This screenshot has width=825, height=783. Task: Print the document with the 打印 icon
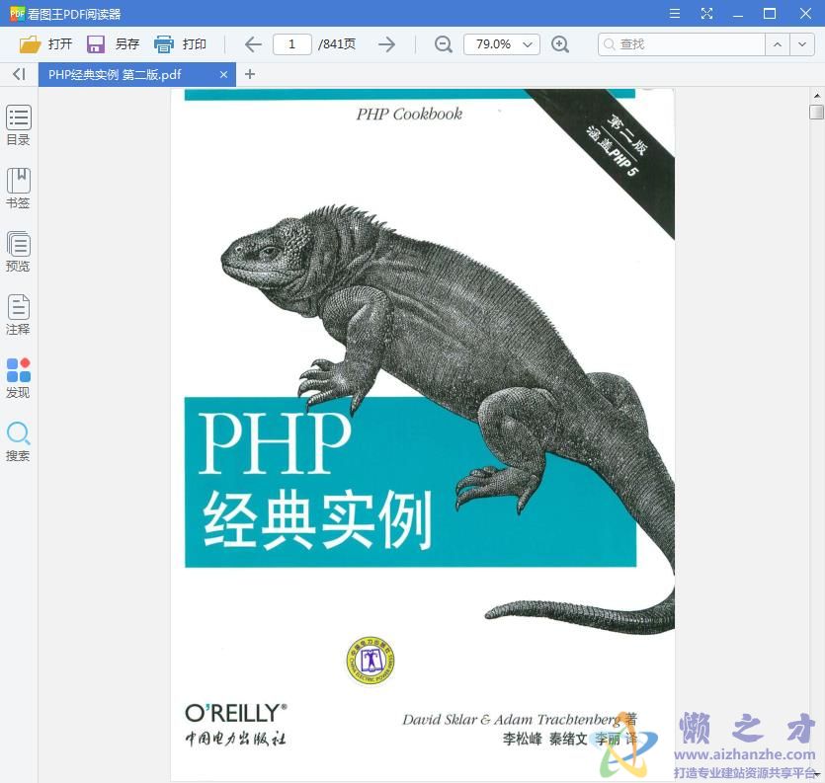(x=164, y=44)
